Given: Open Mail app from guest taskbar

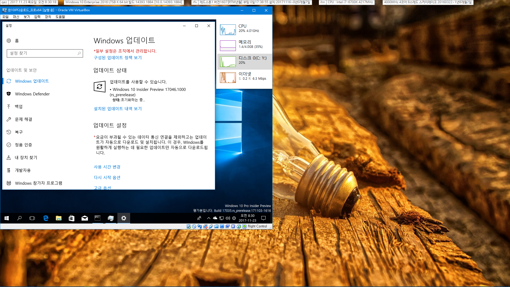Looking at the screenshot, I should (x=84, y=218).
